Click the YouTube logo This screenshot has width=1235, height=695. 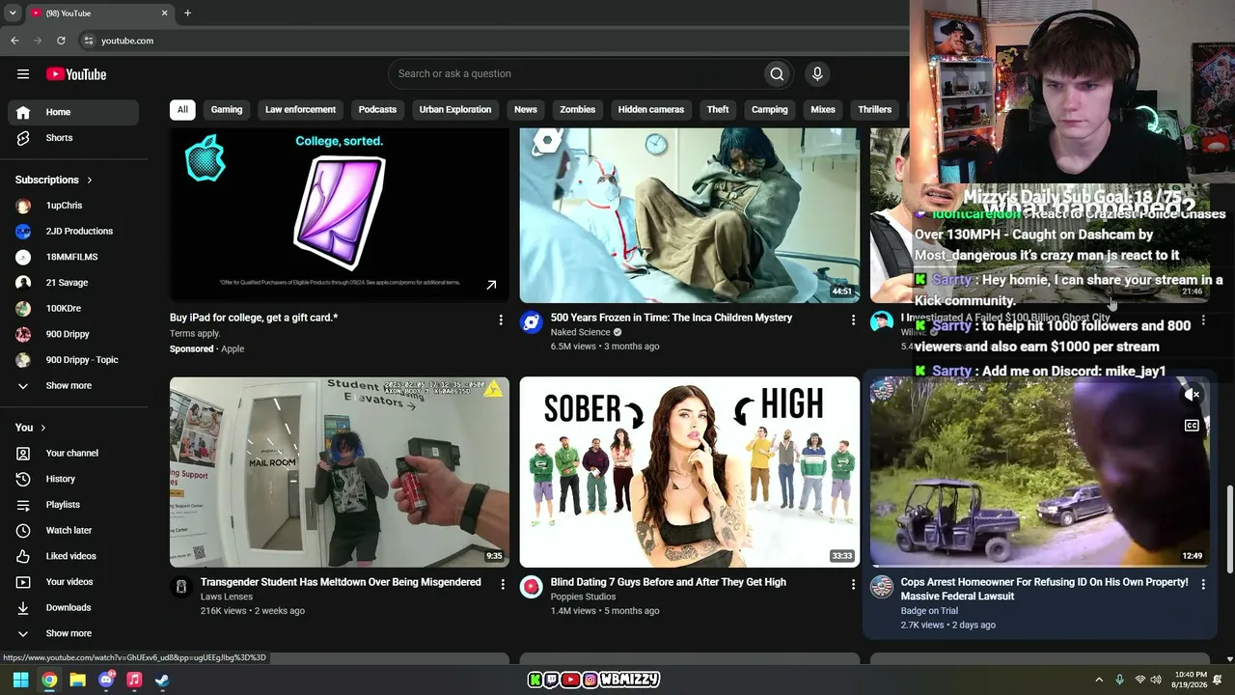[76, 74]
